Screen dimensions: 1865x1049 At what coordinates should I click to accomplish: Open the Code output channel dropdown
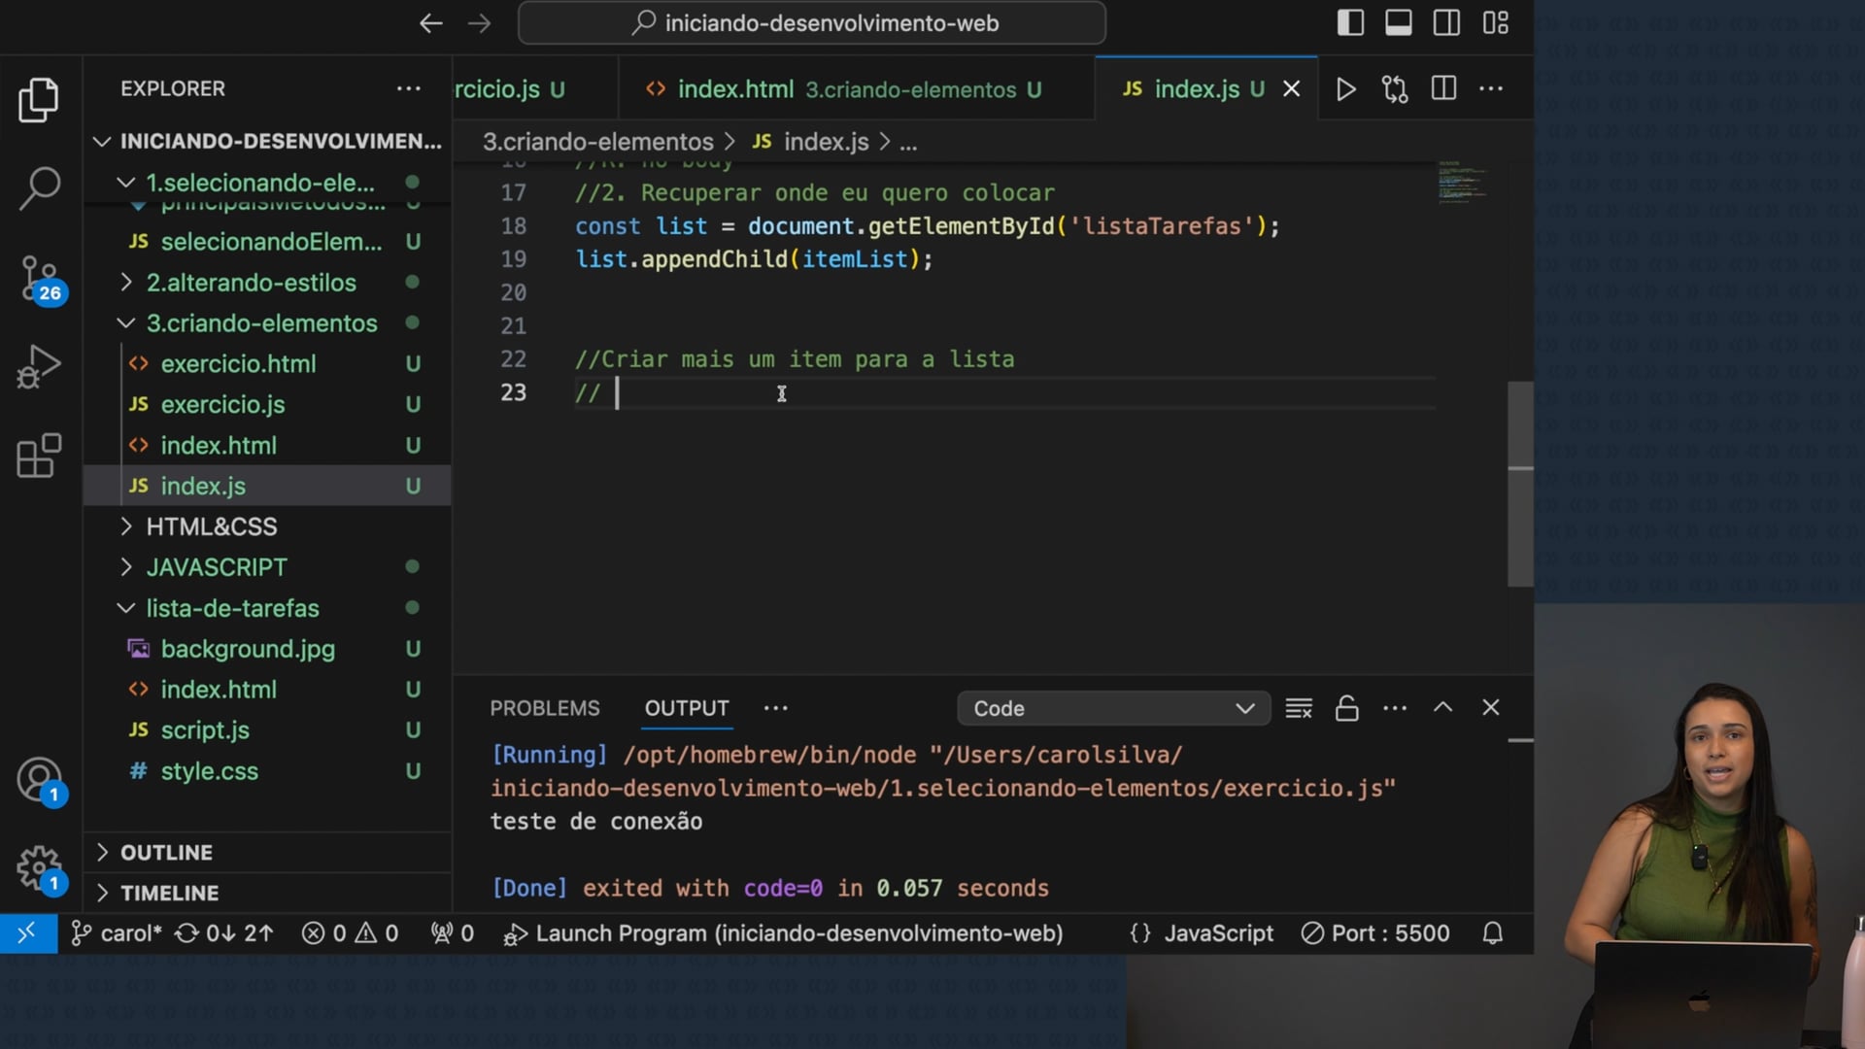[1113, 708]
